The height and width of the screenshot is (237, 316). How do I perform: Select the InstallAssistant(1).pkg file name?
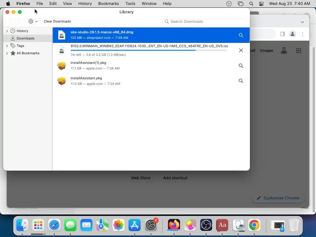(x=88, y=63)
